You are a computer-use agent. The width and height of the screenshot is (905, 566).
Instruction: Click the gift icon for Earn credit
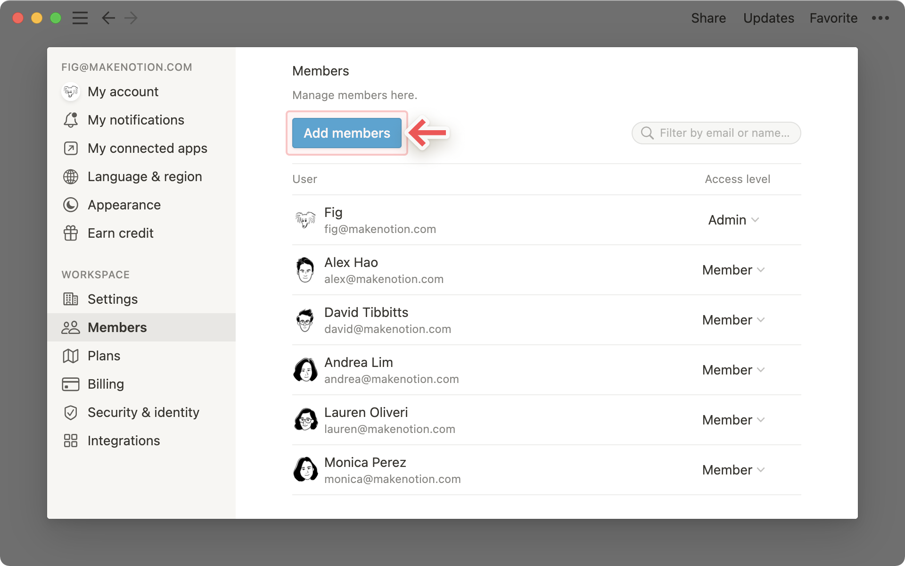71,233
